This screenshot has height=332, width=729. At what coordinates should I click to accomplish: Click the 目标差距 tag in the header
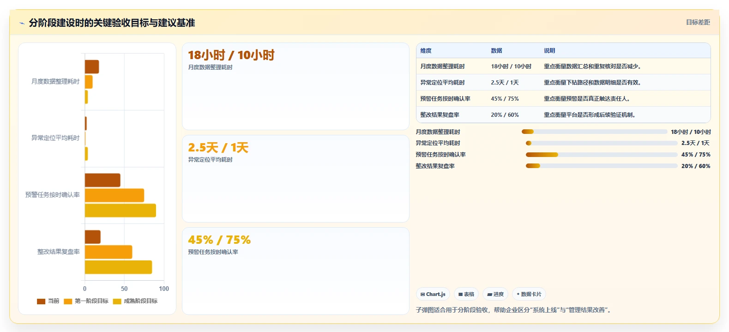(x=698, y=22)
